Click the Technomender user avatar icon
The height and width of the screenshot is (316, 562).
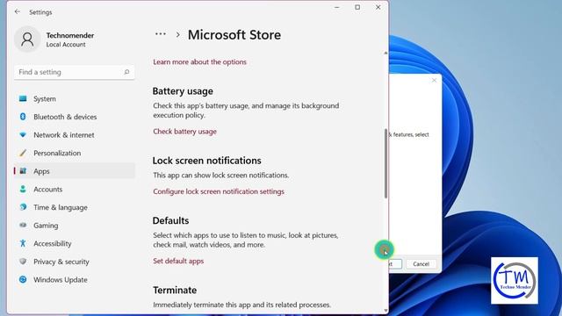pos(27,39)
